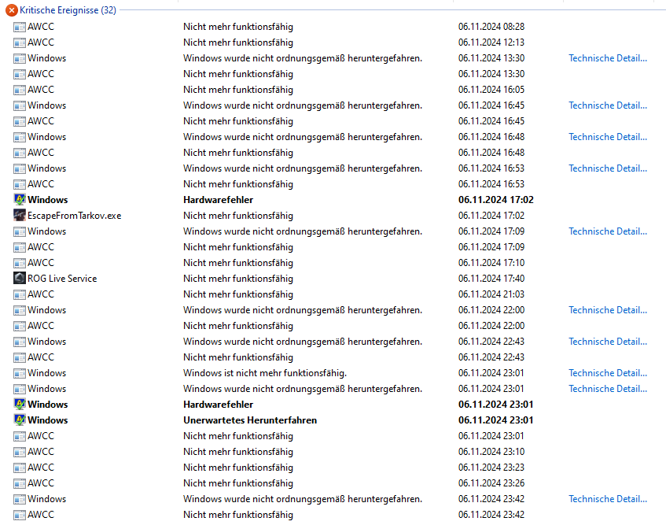The image size is (666, 525).
Task: Click icon of 'Windows ist nicht mehr funktionsfähig' row
Action: (x=20, y=373)
